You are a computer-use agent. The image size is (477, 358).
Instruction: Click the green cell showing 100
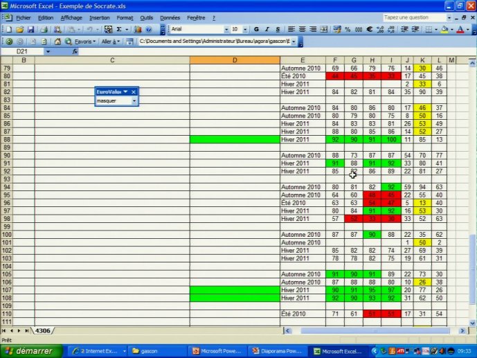point(391,140)
